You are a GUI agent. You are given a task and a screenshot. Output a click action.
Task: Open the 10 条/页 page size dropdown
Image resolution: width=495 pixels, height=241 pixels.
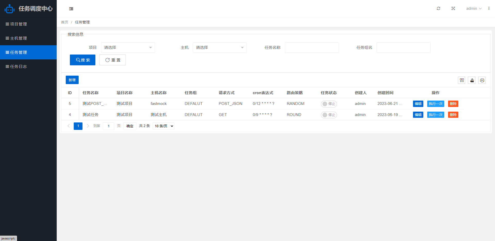(163, 126)
